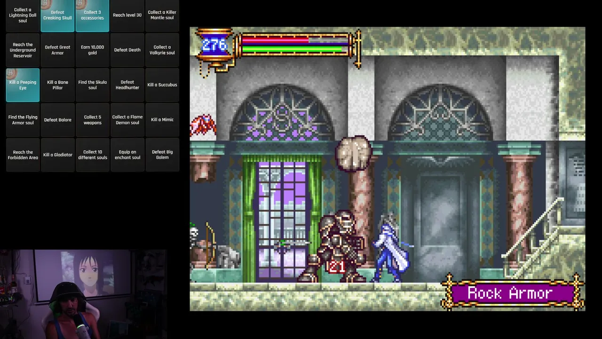Select the Collect 5 weapons cell
The width and height of the screenshot is (602, 339).
[92, 120]
